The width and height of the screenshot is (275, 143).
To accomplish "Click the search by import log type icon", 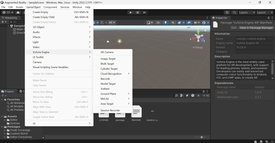I will (x=193, y=96).
